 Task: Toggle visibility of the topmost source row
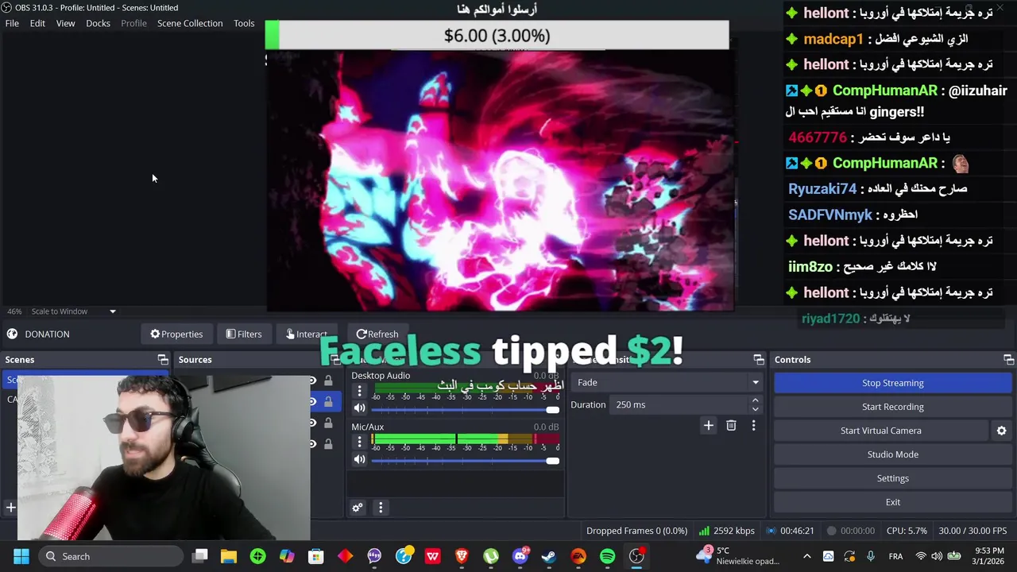click(312, 381)
